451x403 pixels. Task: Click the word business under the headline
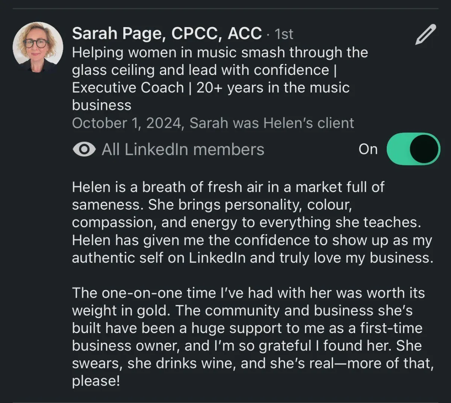(x=101, y=105)
